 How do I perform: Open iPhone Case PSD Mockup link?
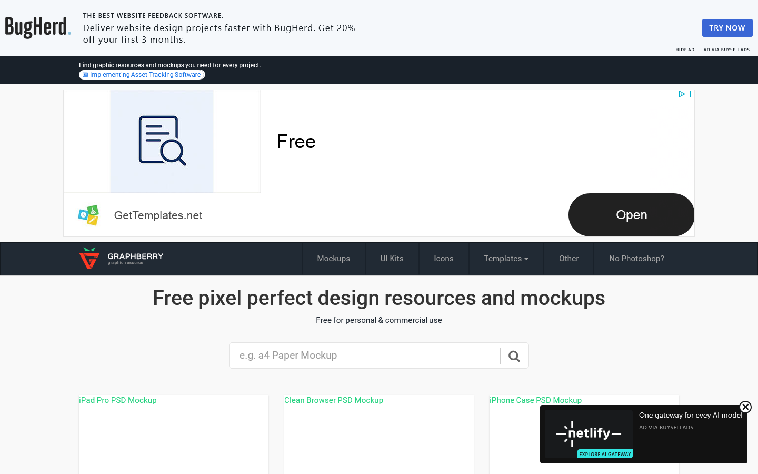click(535, 400)
